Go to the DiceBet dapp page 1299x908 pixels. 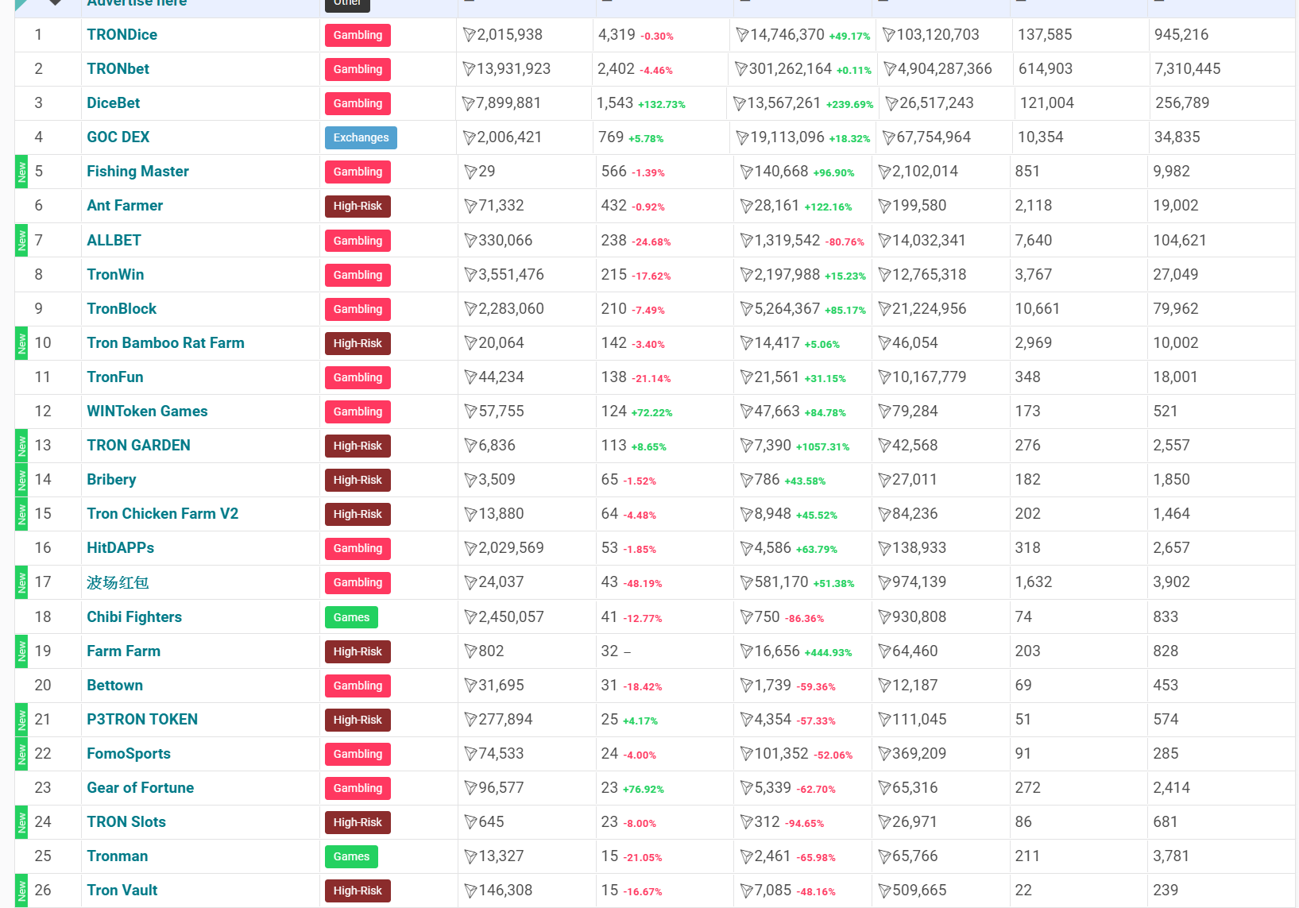click(114, 103)
